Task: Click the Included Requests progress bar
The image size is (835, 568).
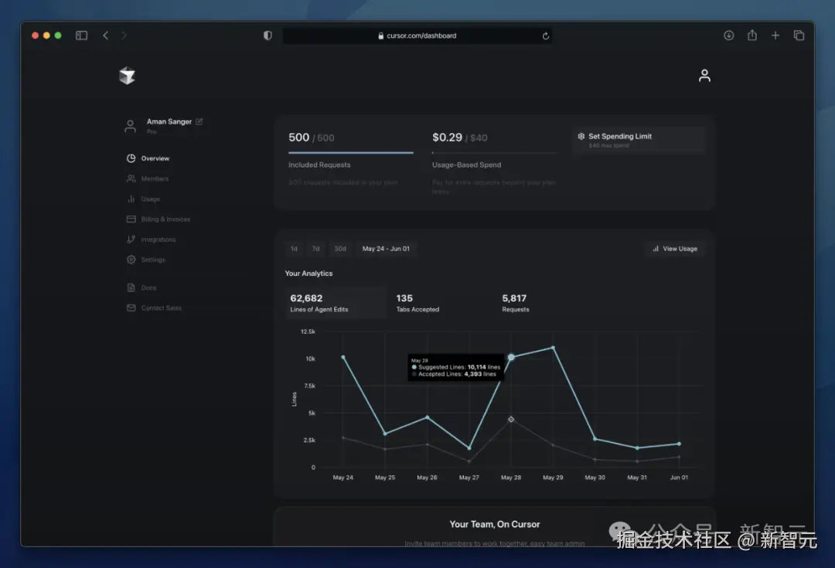Action: click(351, 153)
